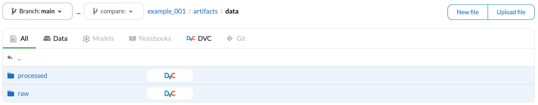The image size is (538, 105).
Task: Click the DVC badge on raw row
Action: [170, 93]
